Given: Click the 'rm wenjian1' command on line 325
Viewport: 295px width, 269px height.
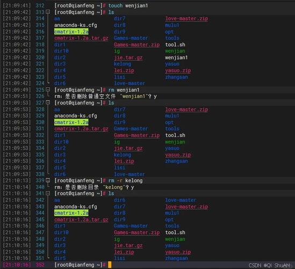Looking at the screenshot, I should point(124,90).
